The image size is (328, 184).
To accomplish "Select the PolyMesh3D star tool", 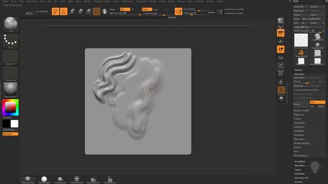I will pos(318,45).
